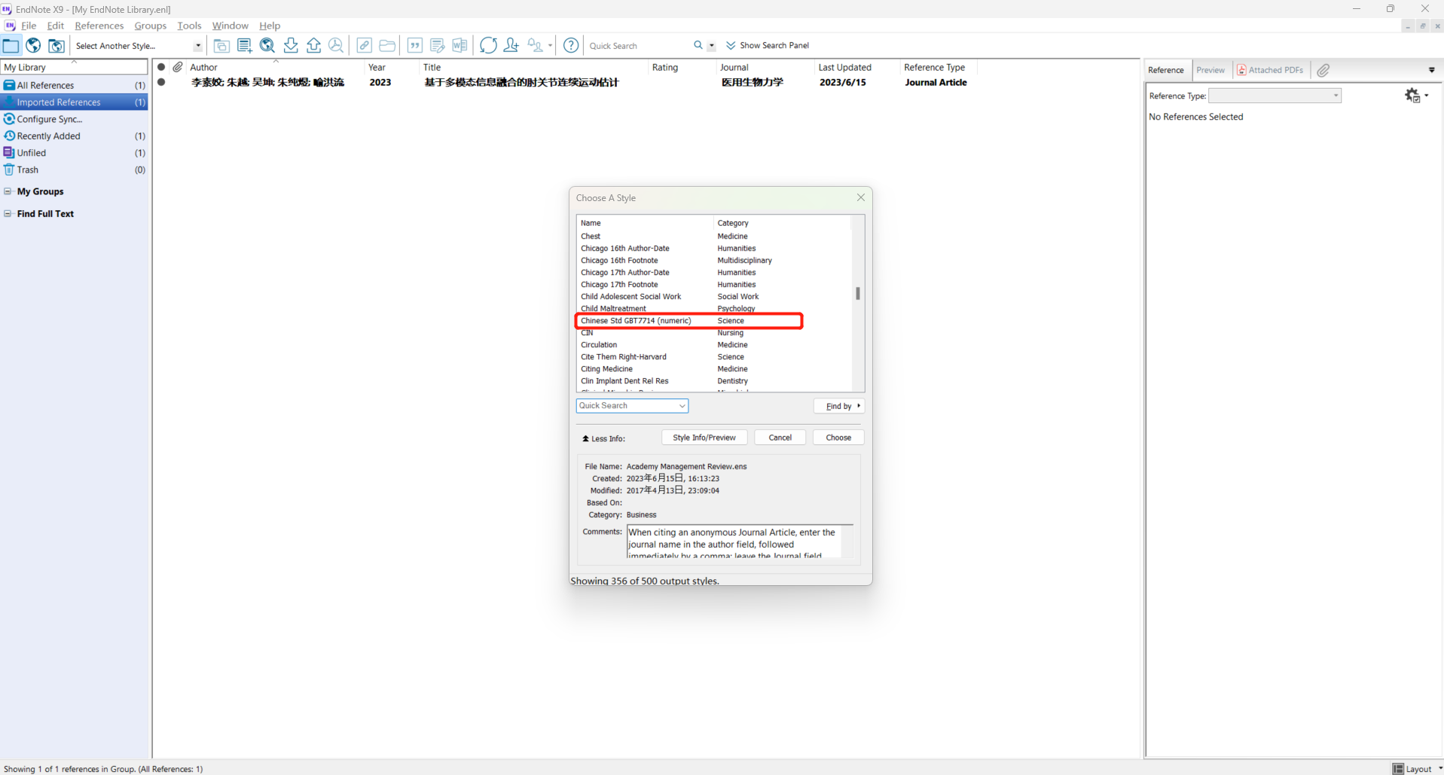Screen dimensions: 1444x775
Task: Collapse Less Info section in dialog
Action: 603,438
